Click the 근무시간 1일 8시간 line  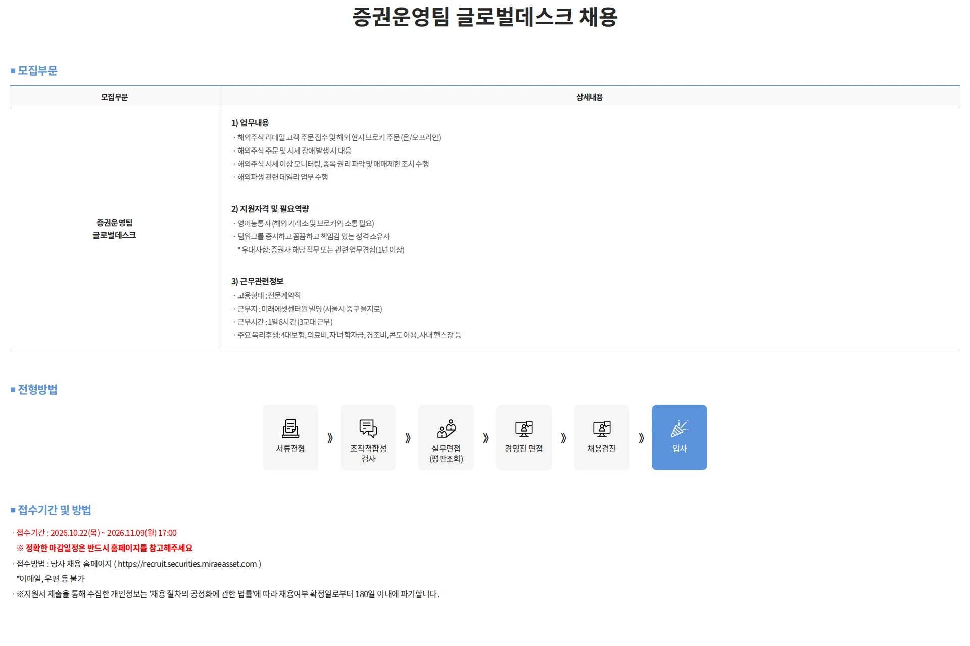tap(283, 322)
